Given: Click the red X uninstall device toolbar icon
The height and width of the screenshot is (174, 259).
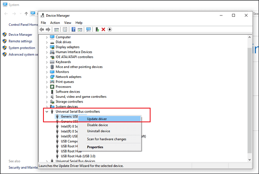Looking at the screenshot, I should click(104, 29).
